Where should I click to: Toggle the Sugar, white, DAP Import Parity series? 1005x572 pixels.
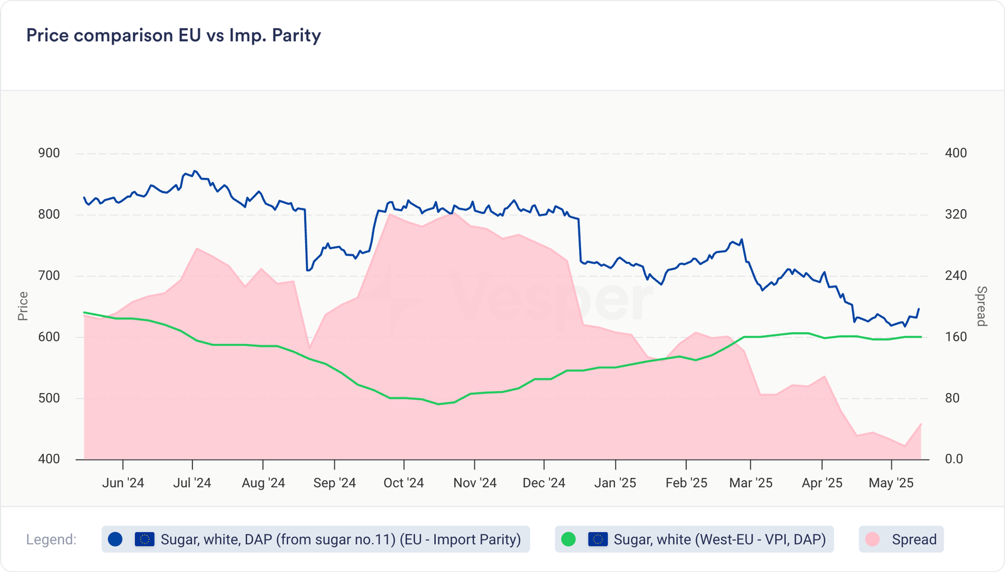coord(340,539)
